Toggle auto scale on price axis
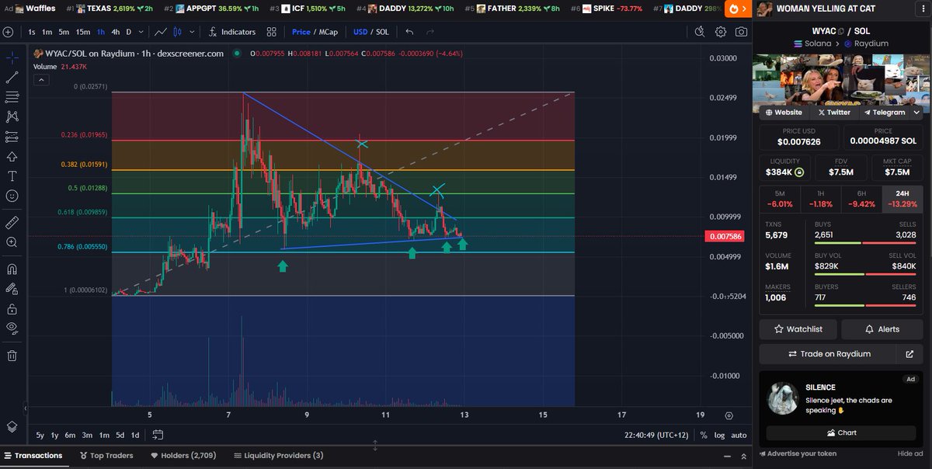Viewport: 932px width, 469px height. click(739, 436)
